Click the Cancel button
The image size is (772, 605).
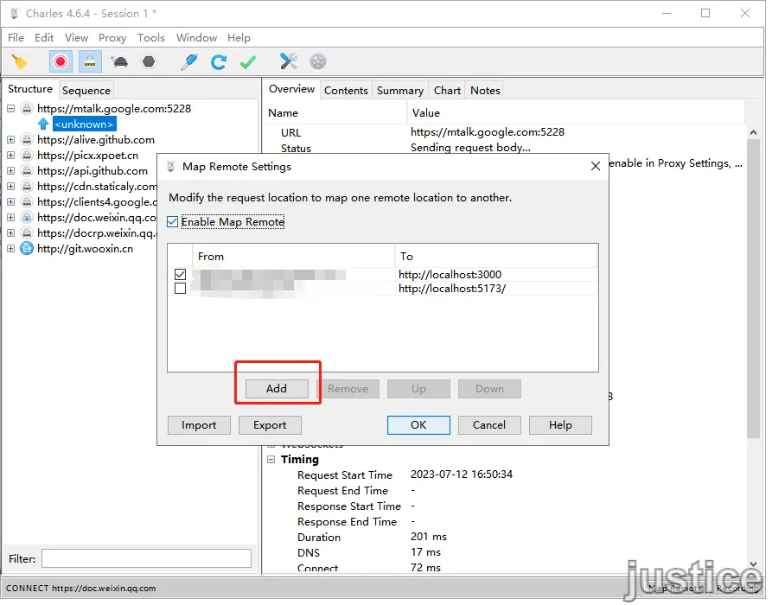coord(490,426)
